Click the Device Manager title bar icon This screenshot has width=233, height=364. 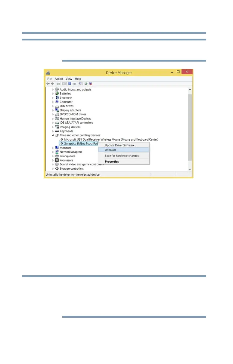pyautogui.click(x=48, y=73)
